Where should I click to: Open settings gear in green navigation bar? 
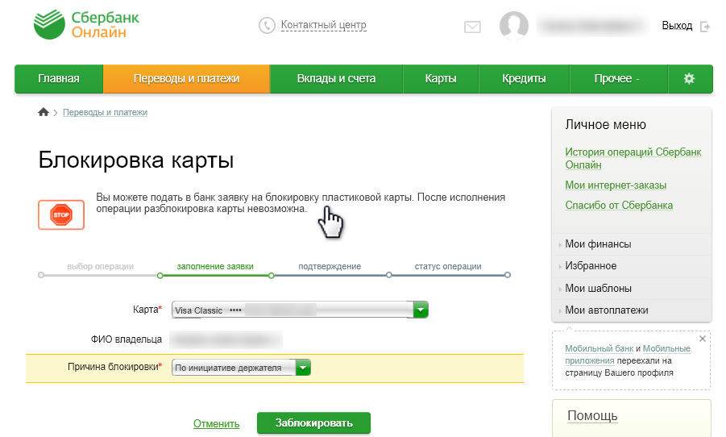[690, 78]
